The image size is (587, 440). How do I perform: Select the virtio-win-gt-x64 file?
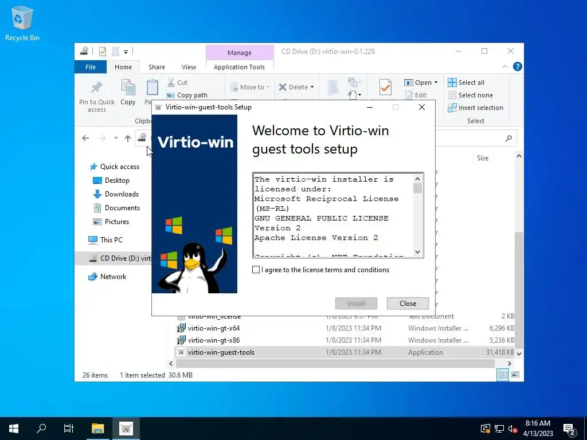click(214, 328)
